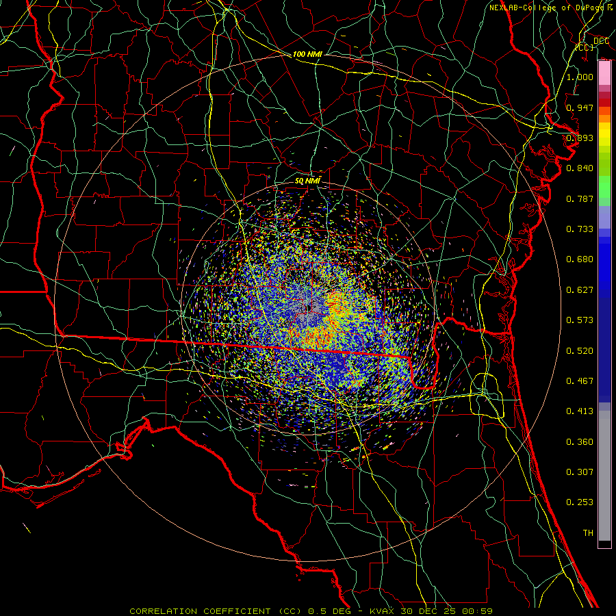Click the 0.733 legend value
This screenshot has height=616, width=616.
pyautogui.click(x=580, y=229)
